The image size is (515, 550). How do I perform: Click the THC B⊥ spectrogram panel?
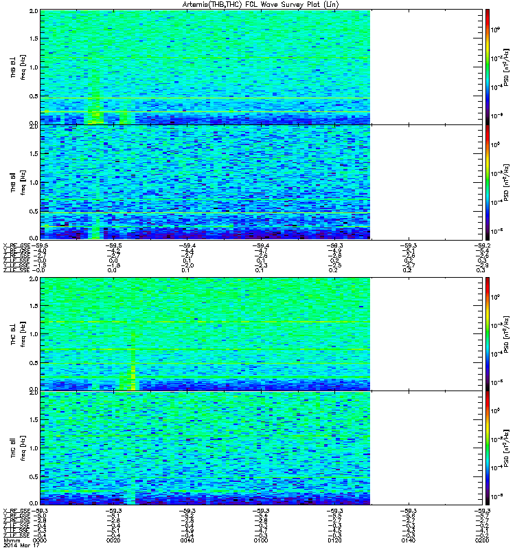pyautogui.click(x=261, y=334)
